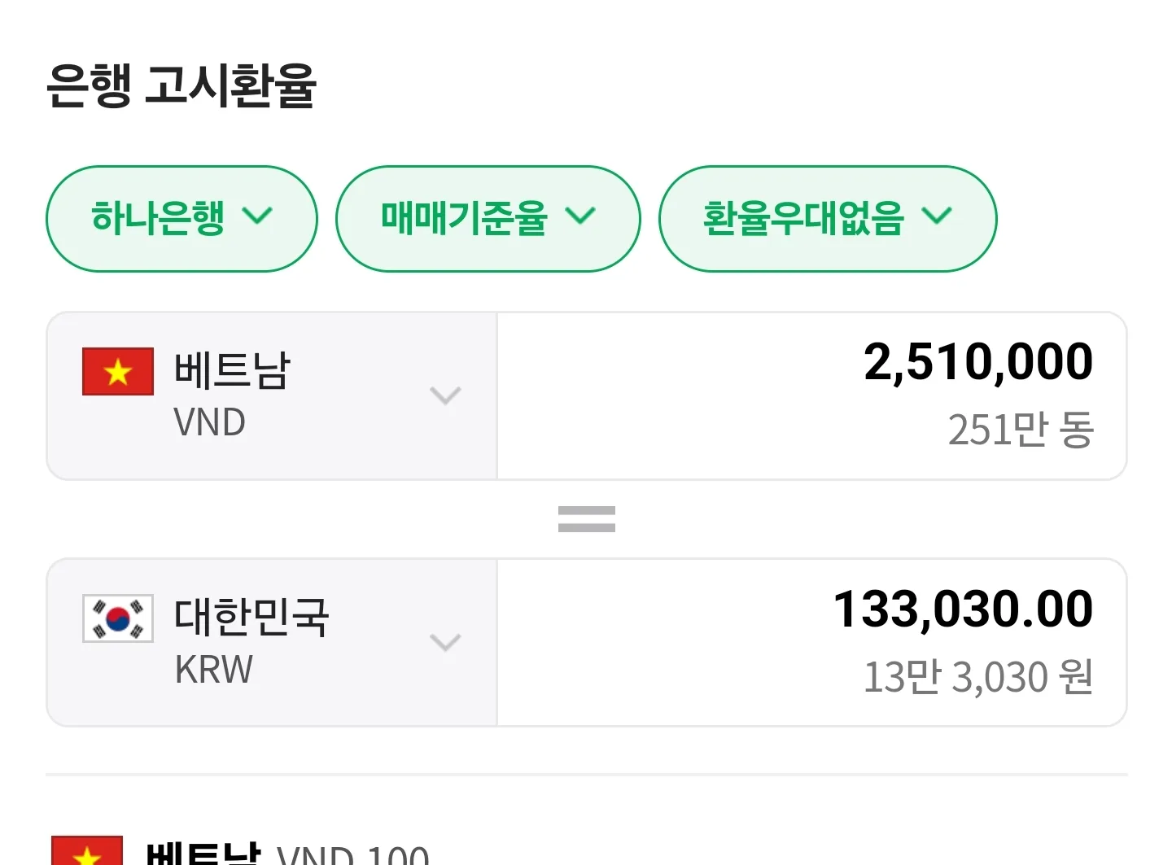Click the chevron next to 환율우대없음
Viewport: 1172px width, 865px height.
[x=937, y=216]
